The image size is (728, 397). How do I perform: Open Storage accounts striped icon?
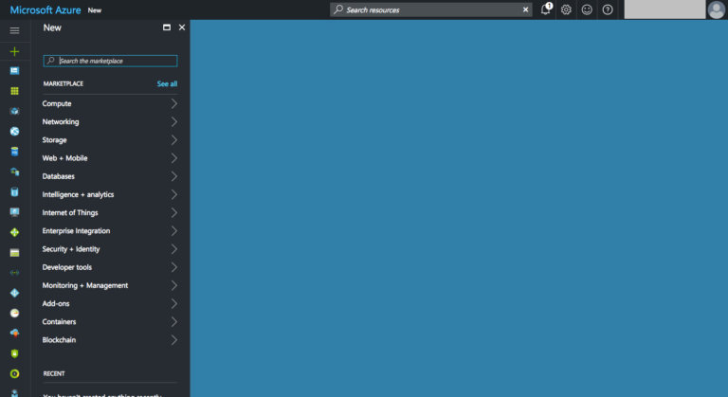tap(14, 253)
